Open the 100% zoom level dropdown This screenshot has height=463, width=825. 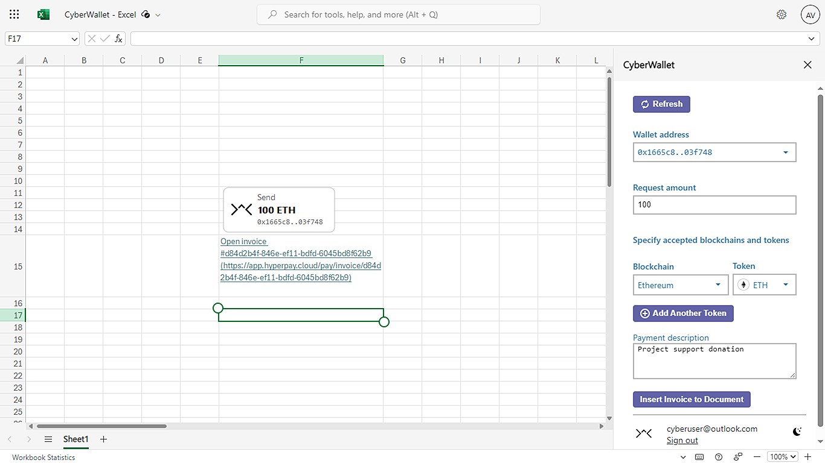[x=783, y=457]
